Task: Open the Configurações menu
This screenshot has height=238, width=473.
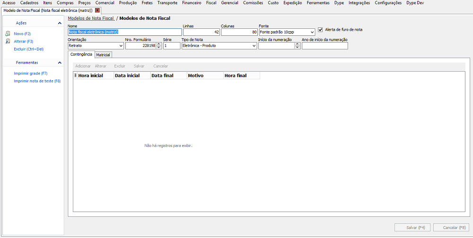Action: pos(388,3)
